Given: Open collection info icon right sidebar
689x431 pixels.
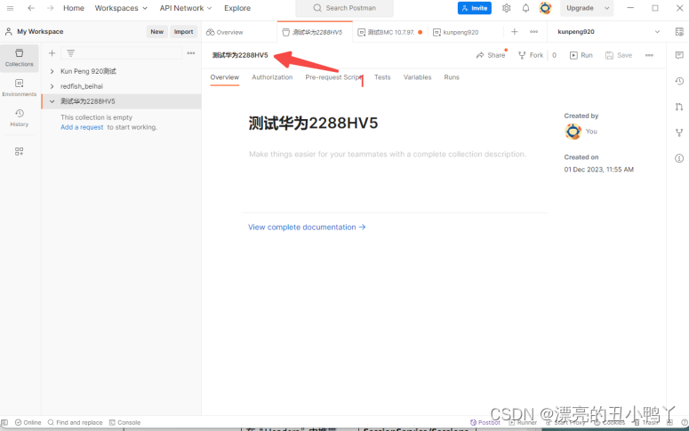Looking at the screenshot, I should point(679,158).
